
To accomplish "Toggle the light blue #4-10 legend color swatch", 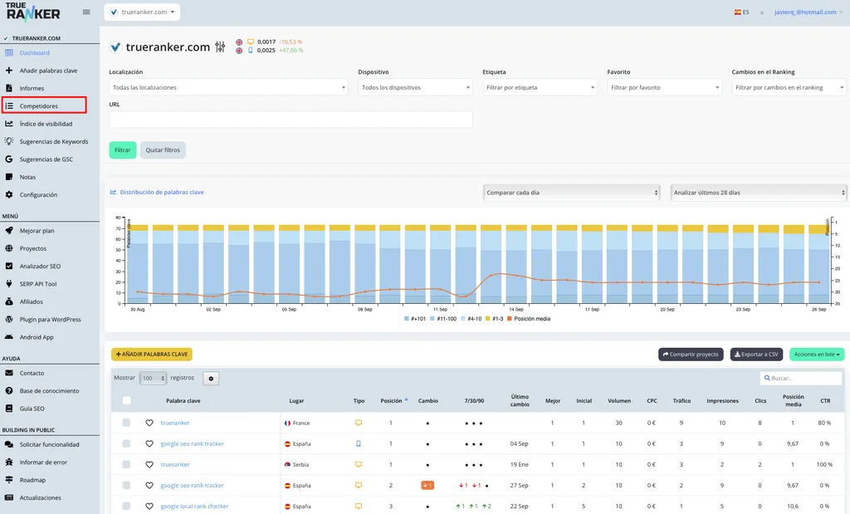I will pyautogui.click(x=463, y=319).
